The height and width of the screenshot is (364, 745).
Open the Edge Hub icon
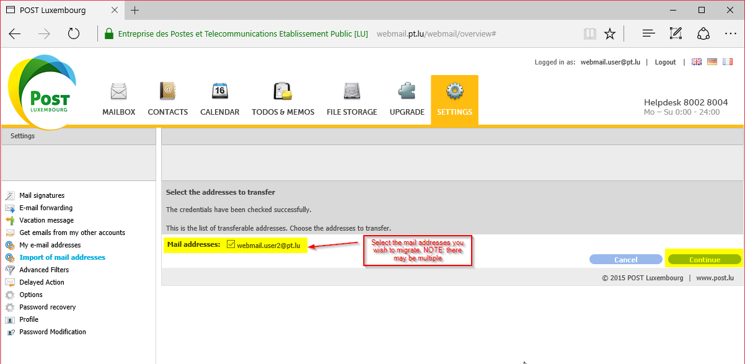tap(648, 33)
